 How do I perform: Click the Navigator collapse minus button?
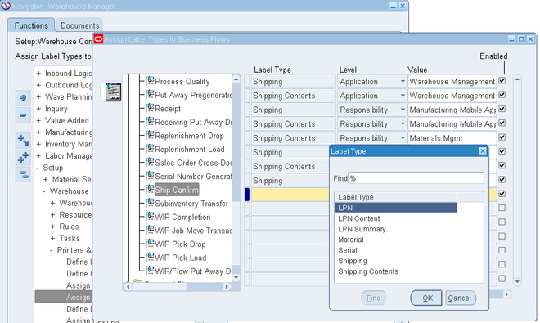[23, 115]
